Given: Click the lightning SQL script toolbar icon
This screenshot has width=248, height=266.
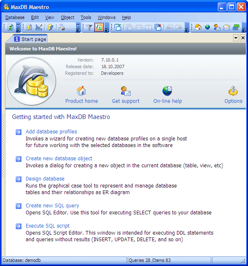Looking at the screenshot, I should [x=50, y=27].
